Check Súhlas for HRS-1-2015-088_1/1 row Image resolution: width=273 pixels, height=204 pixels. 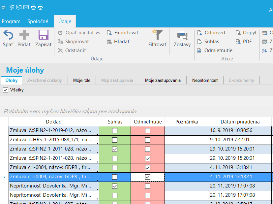(x=115, y=140)
